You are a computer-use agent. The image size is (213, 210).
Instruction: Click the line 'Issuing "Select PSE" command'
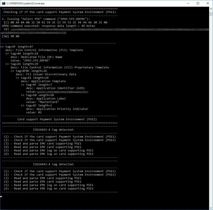[46, 19]
